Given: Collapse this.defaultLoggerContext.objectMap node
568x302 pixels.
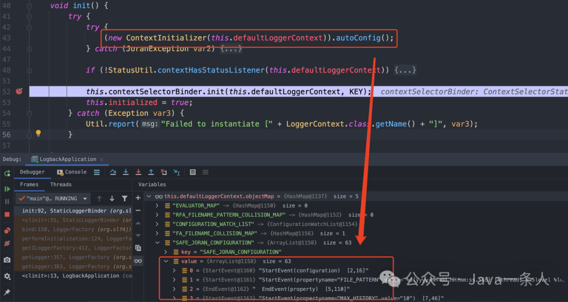Looking at the screenshot, I should click(x=149, y=196).
